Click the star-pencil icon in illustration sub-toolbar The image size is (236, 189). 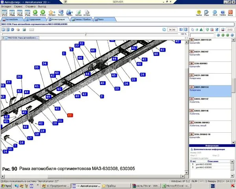18,30
